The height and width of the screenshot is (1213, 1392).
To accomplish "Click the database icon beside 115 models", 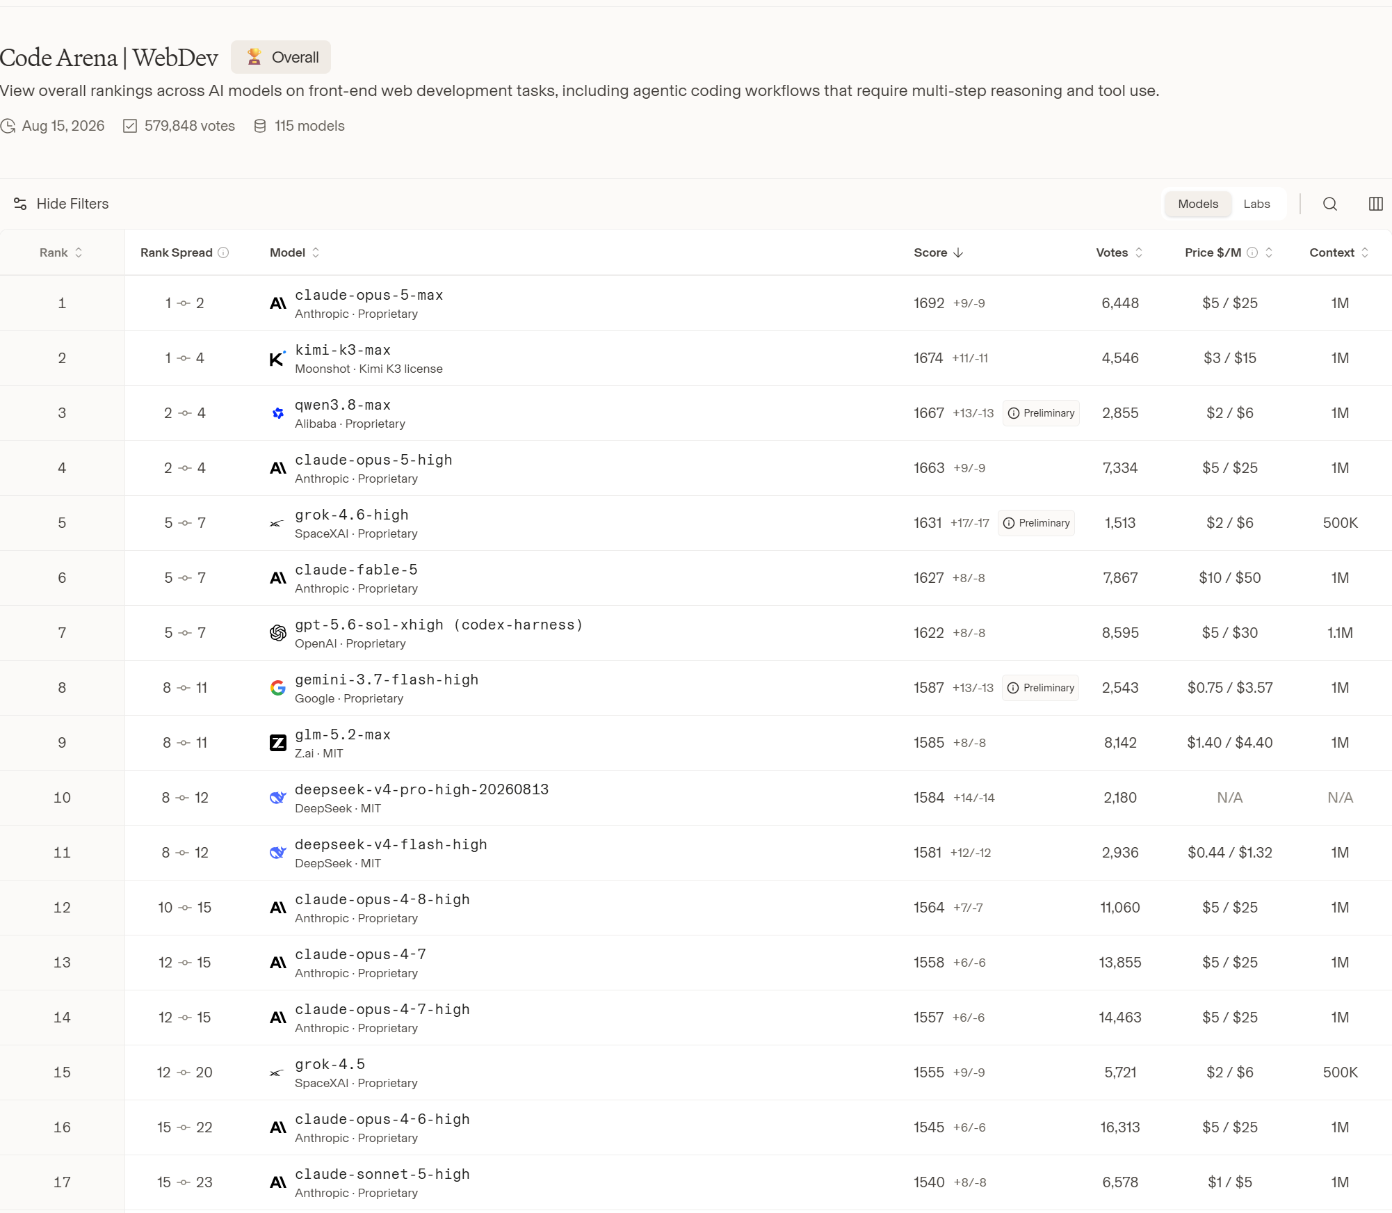I will pos(260,126).
